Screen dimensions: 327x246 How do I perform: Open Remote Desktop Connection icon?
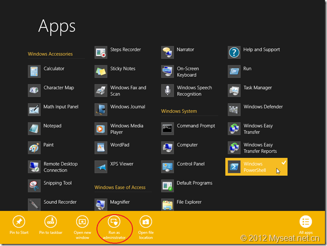point(34,167)
